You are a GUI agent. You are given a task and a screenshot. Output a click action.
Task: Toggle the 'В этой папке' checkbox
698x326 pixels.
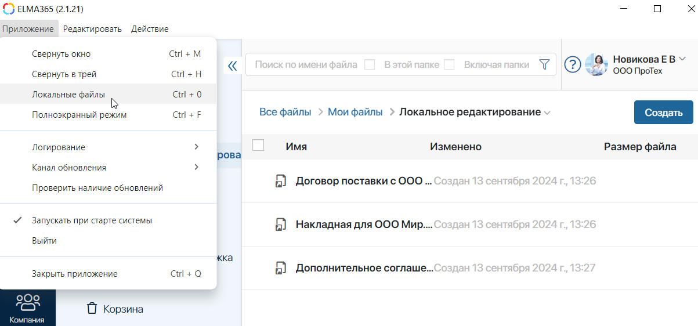click(370, 64)
